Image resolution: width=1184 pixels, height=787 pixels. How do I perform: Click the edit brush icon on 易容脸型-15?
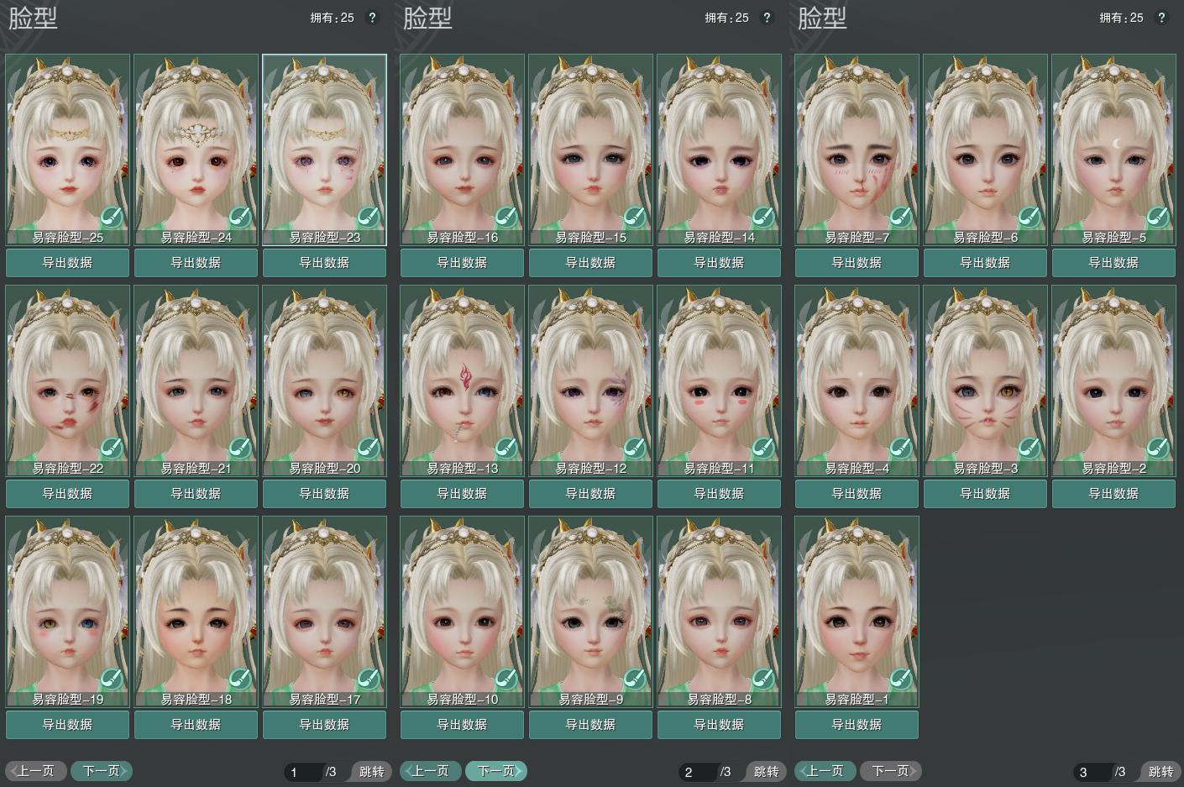tap(635, 218)
